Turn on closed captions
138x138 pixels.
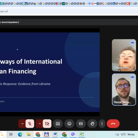point(81,124)
